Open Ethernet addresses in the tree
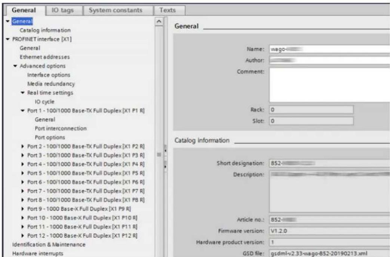This screenshot has height=257, width=390. click(x=45, y=57)
